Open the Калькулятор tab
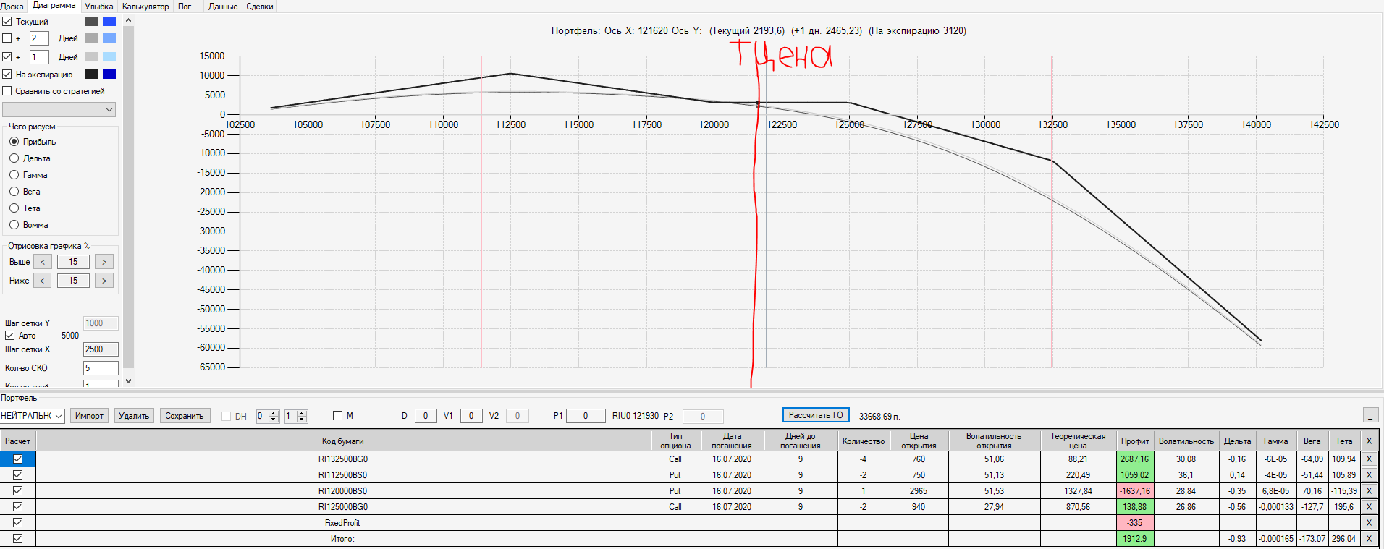1384x549 pixels. (145, 7)
